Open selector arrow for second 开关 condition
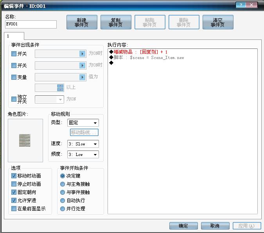Screen dimensions: 264x233 83,65
